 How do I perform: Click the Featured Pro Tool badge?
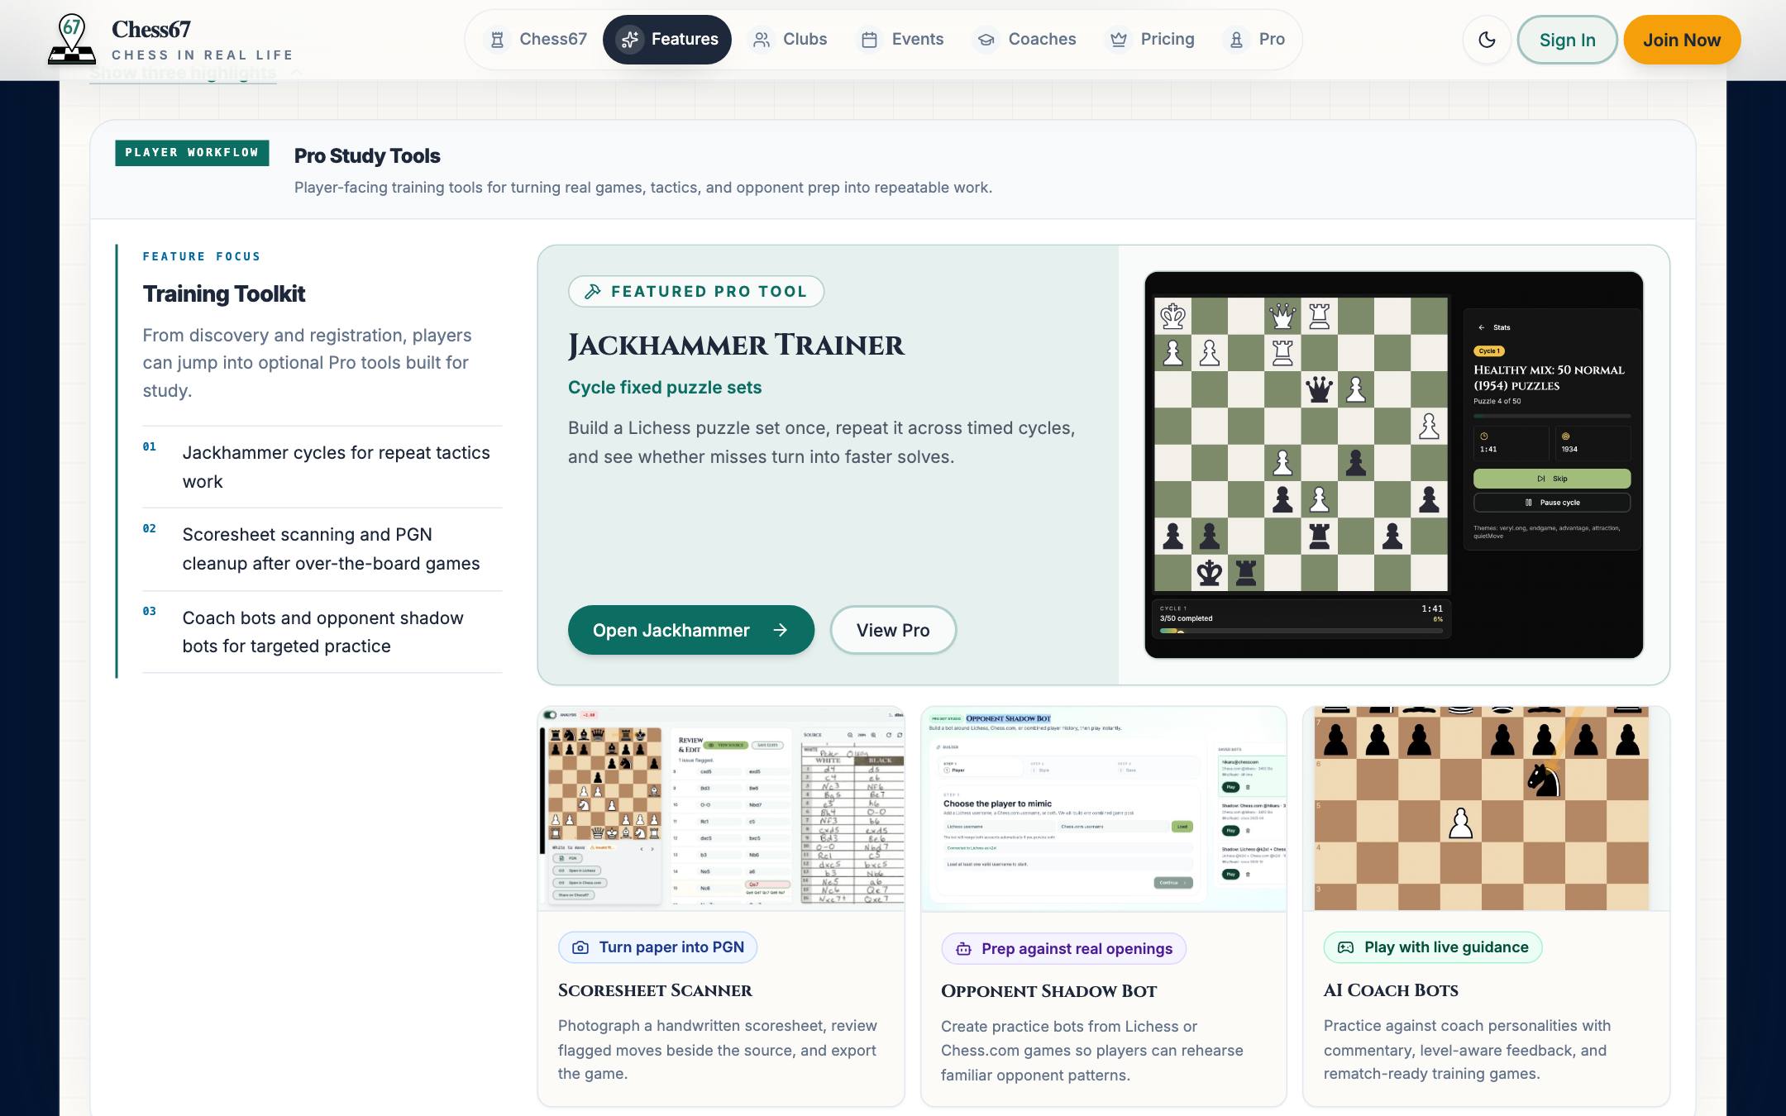(x=696, y=291)
